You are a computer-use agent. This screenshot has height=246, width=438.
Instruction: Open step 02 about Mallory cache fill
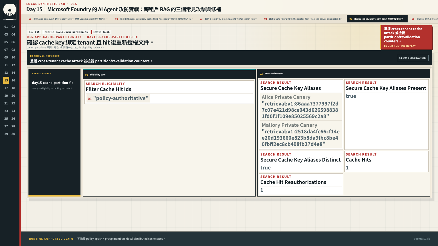pos(154,19)
